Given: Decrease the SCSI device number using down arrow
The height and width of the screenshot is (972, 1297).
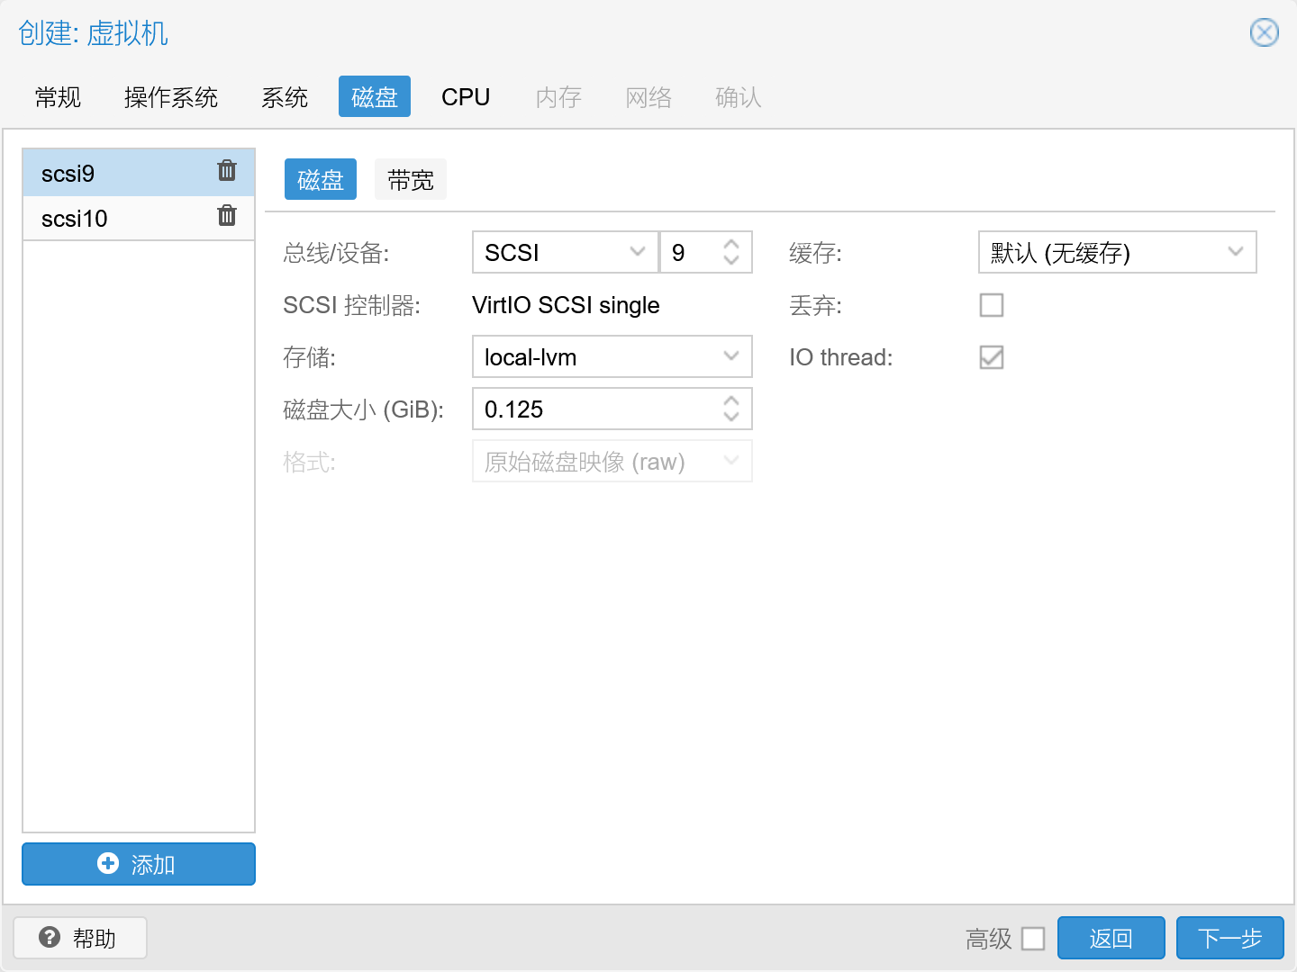Looking at the screenshot, I should point(731,260).
